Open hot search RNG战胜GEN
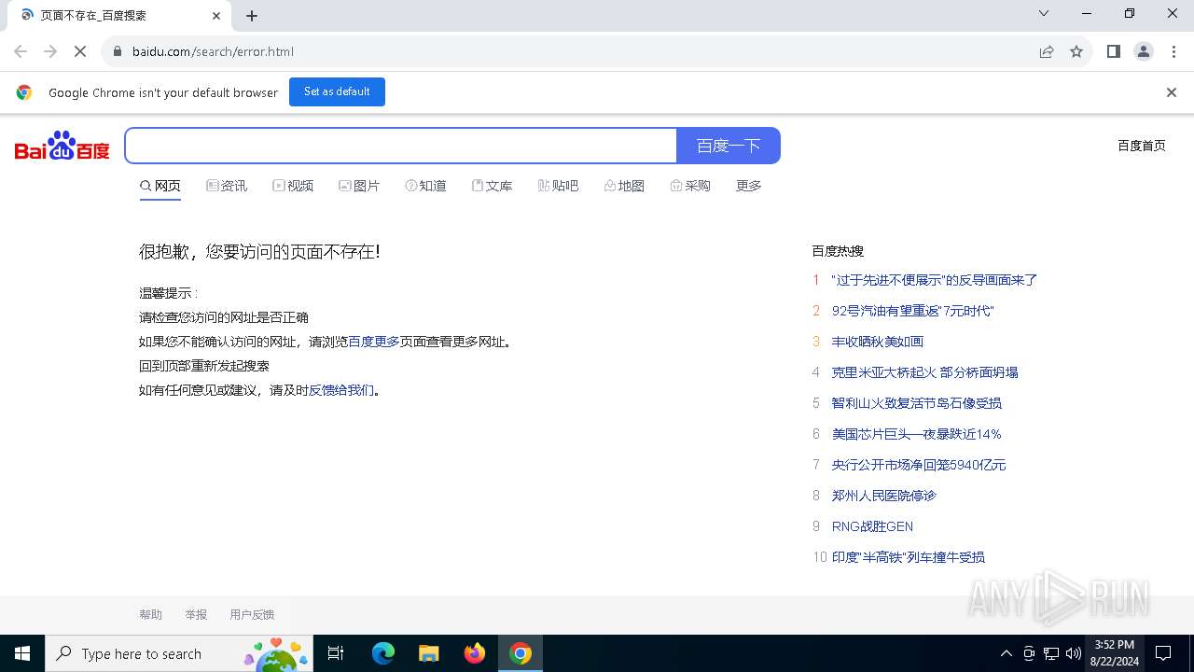Image resolution: width=1194 pixels, height=672 pixels. [x=872, y=526]
